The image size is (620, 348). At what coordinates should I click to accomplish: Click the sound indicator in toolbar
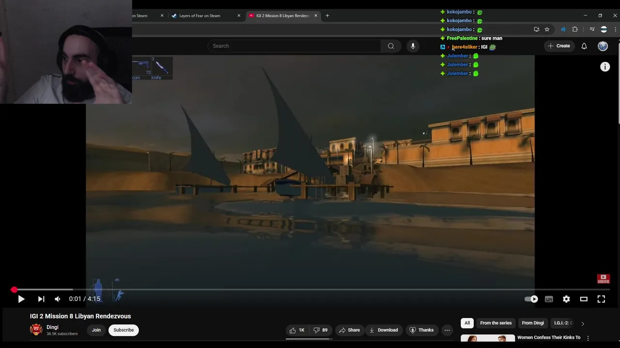click(563, 29)
